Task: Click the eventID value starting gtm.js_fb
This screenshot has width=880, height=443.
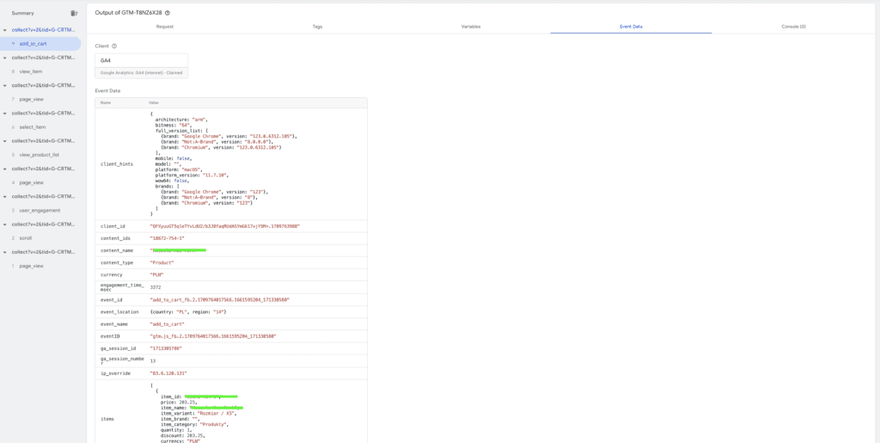Action: point(213,336)
